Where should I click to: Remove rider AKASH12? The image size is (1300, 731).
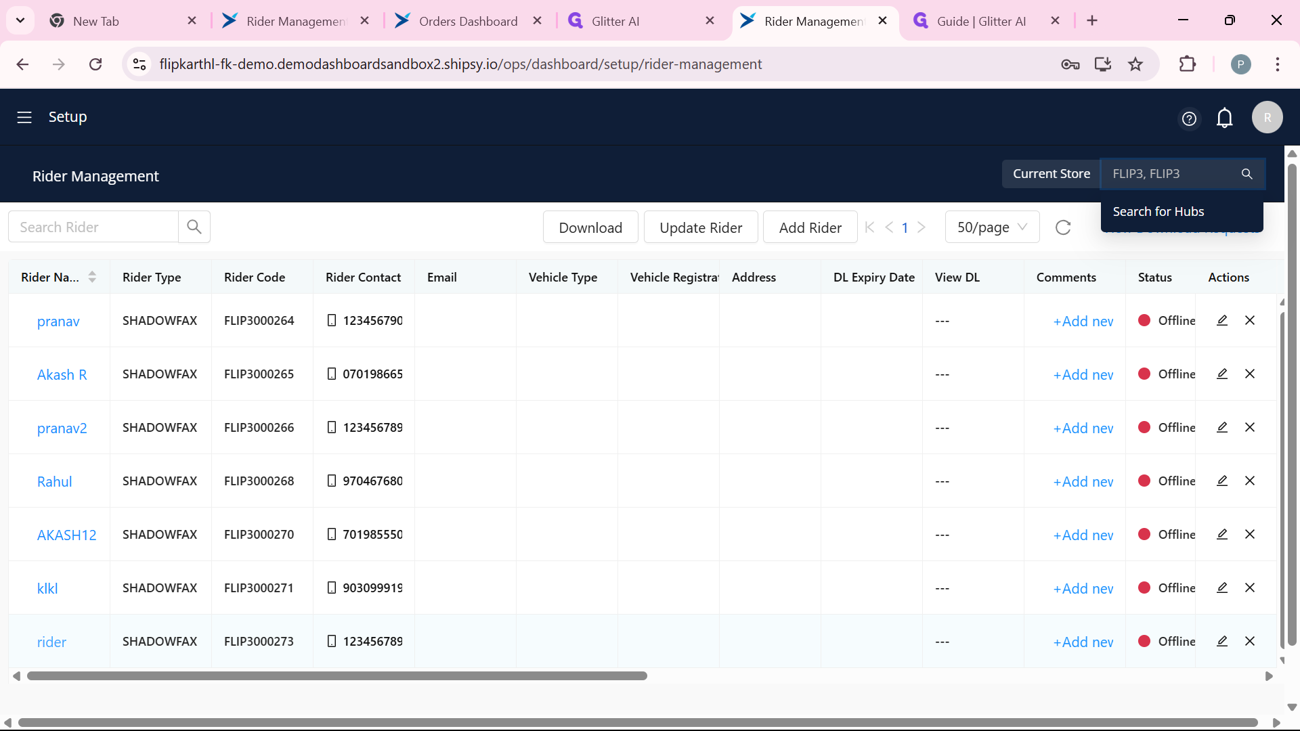pos(1250,534)
